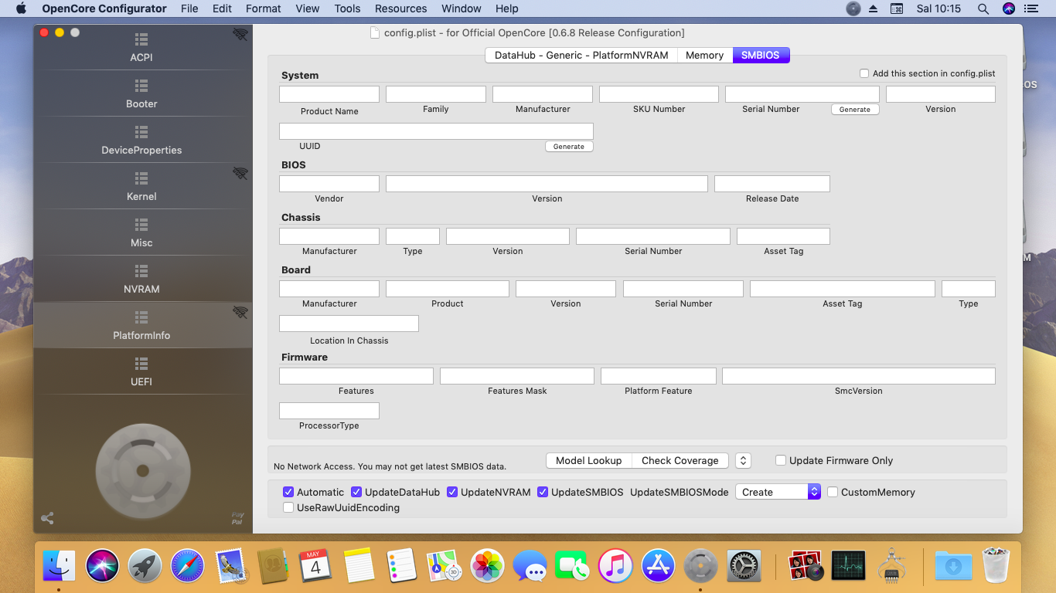Focus the System Product Name field
This screenshot has height=593, width=1056.
329,94
